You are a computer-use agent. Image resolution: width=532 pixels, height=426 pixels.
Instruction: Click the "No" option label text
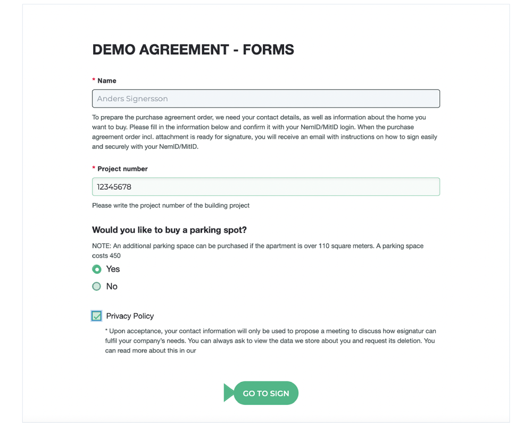click(112, 286)
